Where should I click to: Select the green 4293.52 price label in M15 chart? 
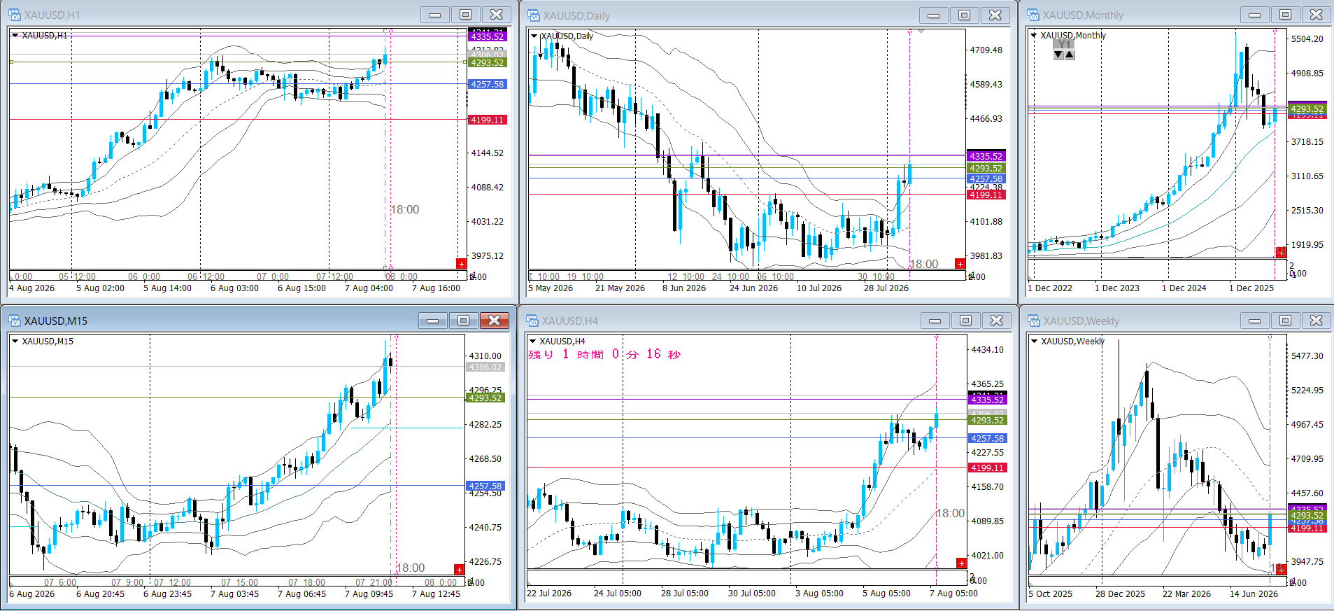coord(485,398)
